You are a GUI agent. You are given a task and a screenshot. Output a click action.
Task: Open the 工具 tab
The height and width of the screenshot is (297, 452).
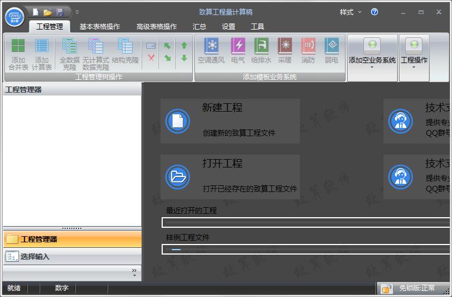[257, 27]
